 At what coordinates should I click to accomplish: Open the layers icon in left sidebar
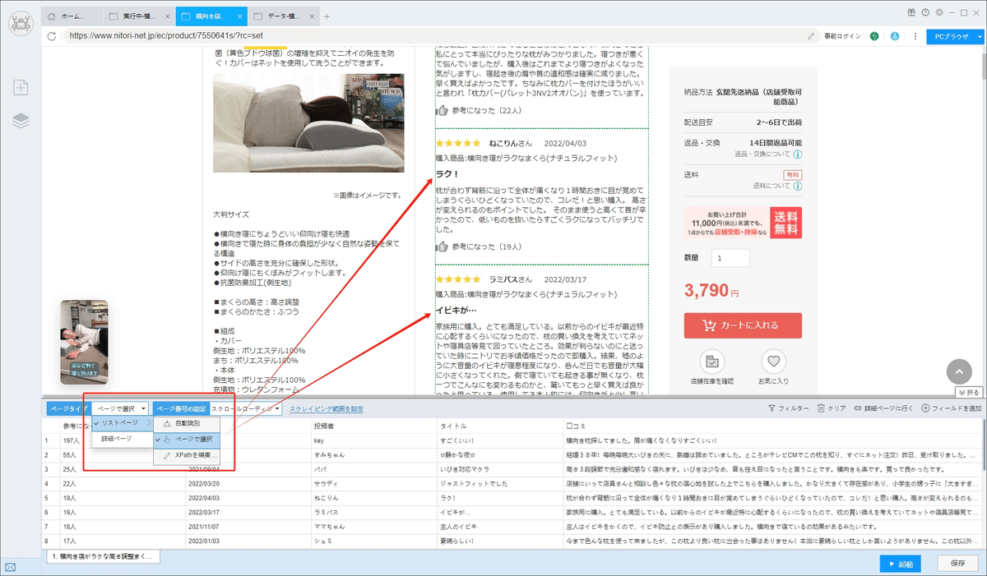click(x=21, y=121)
